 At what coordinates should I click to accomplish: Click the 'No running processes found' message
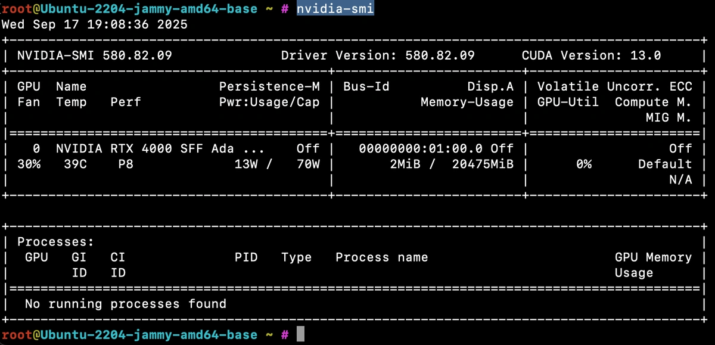click(x=126, y=303)
